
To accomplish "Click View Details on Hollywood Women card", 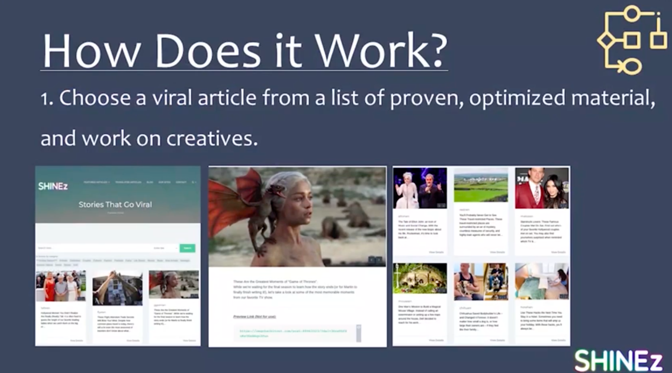I will 77,341.
